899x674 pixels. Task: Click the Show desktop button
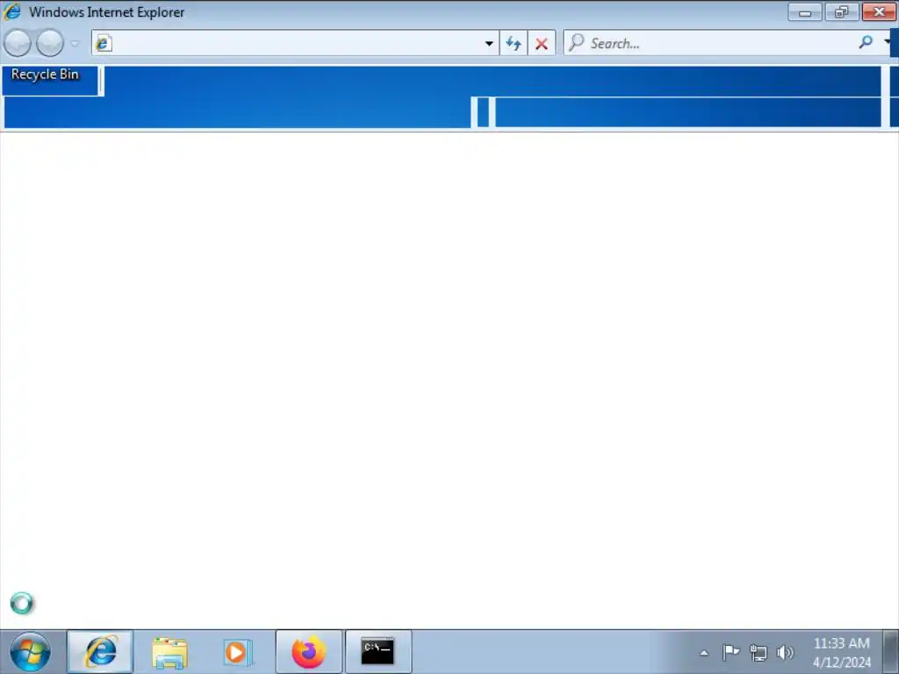[x=891, y=652]
